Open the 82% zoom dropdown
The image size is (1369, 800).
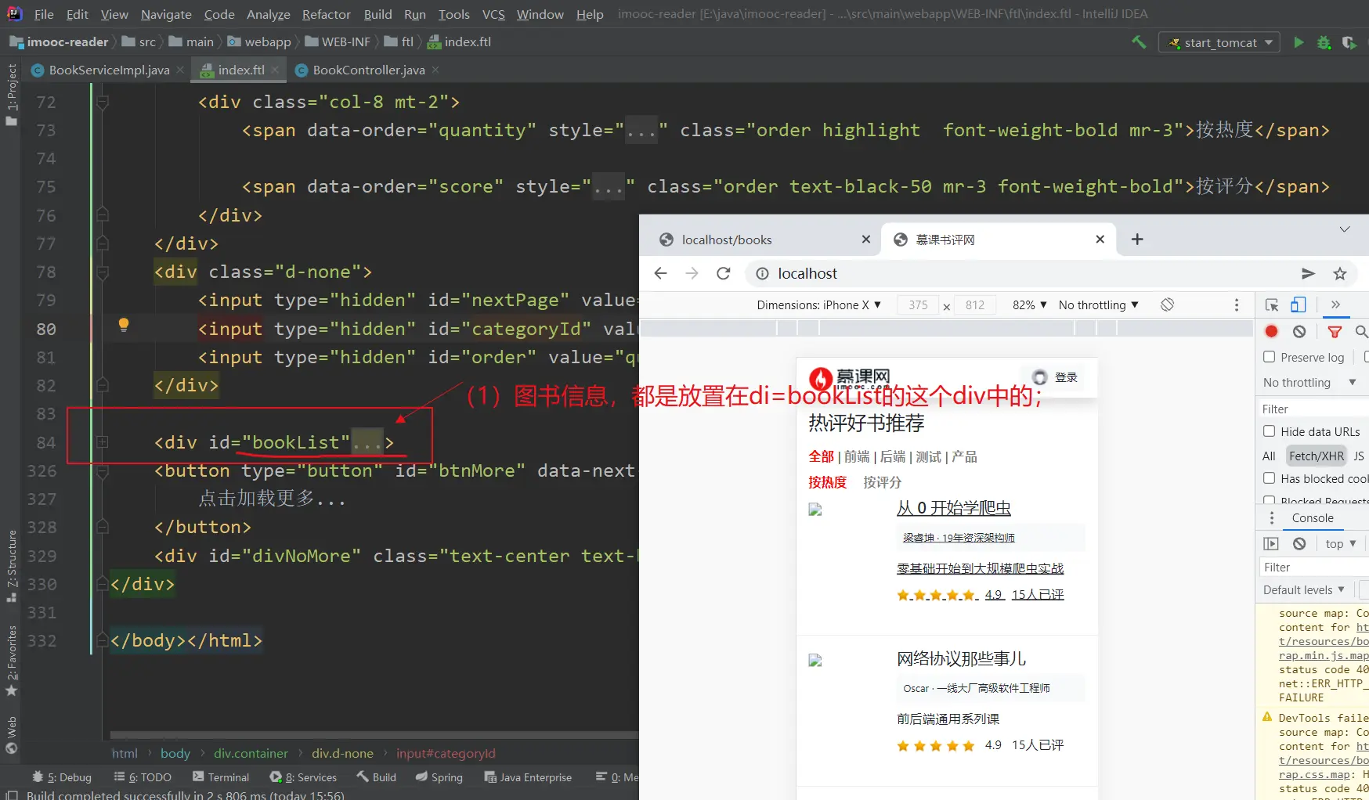(1029, 305)
